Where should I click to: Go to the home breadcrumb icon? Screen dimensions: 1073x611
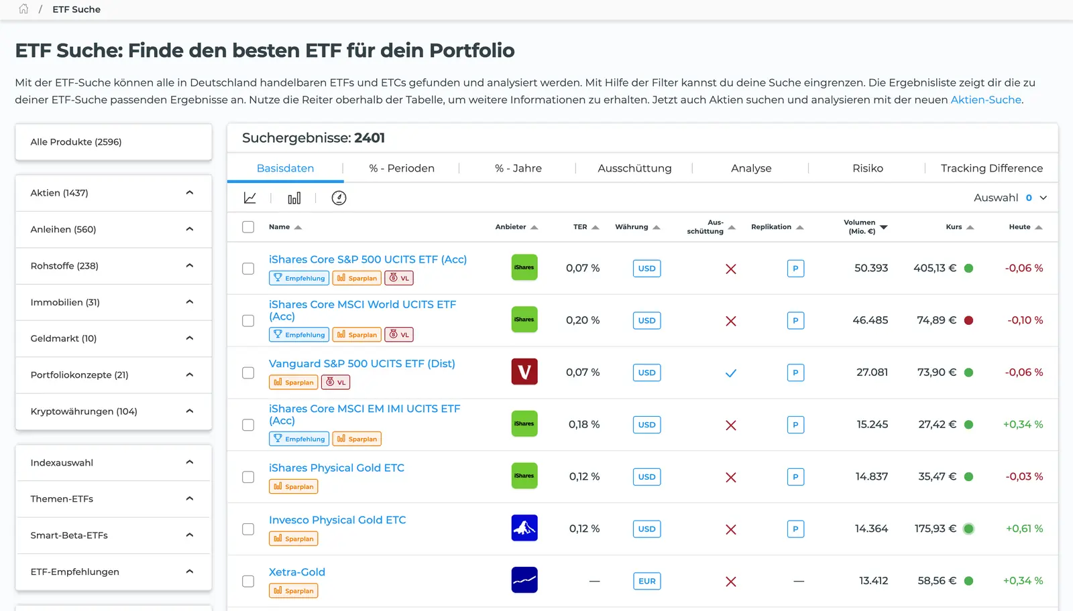click(23, 9)
